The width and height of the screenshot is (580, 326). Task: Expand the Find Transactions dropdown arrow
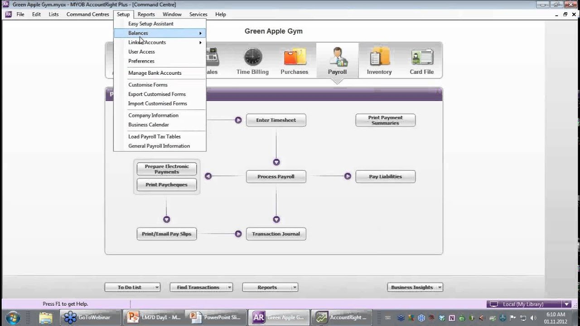pos(230,288)
